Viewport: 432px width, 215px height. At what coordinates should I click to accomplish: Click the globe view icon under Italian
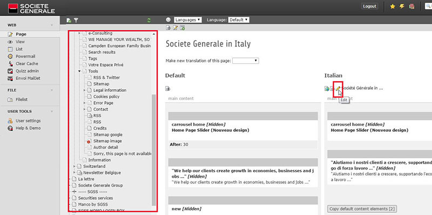click(327, 89)
